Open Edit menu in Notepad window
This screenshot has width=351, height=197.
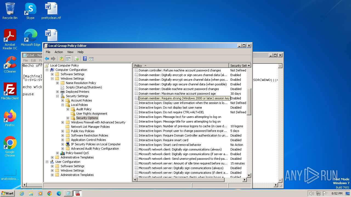coord(33,60)
